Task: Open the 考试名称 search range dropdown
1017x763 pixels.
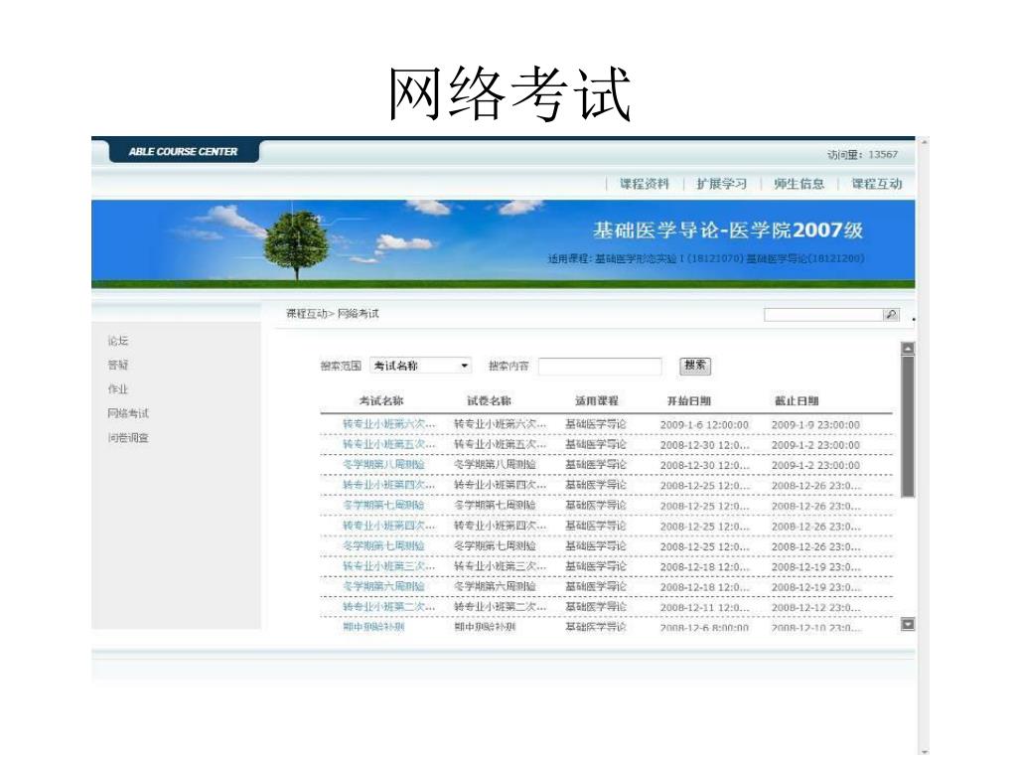Action: coord(420,366)
